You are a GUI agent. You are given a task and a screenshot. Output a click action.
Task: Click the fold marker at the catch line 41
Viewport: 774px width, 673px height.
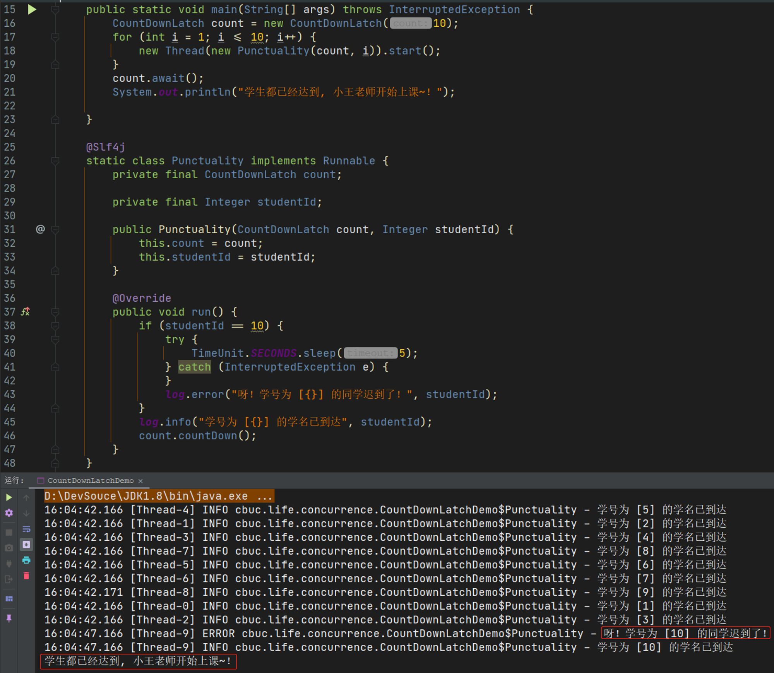point(55,367)
